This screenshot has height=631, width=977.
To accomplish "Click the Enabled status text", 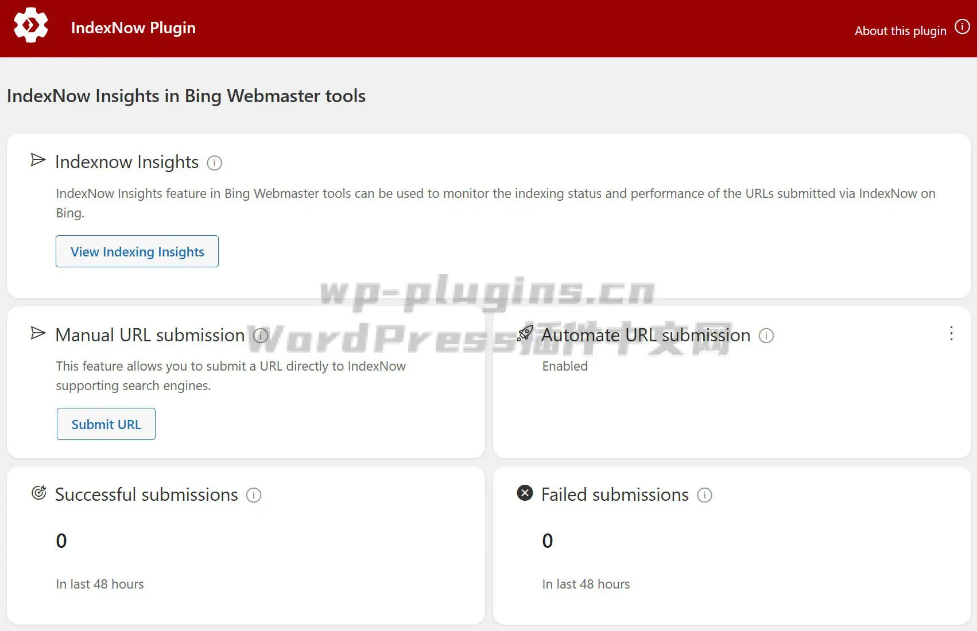I will click(x=565, y=366).
